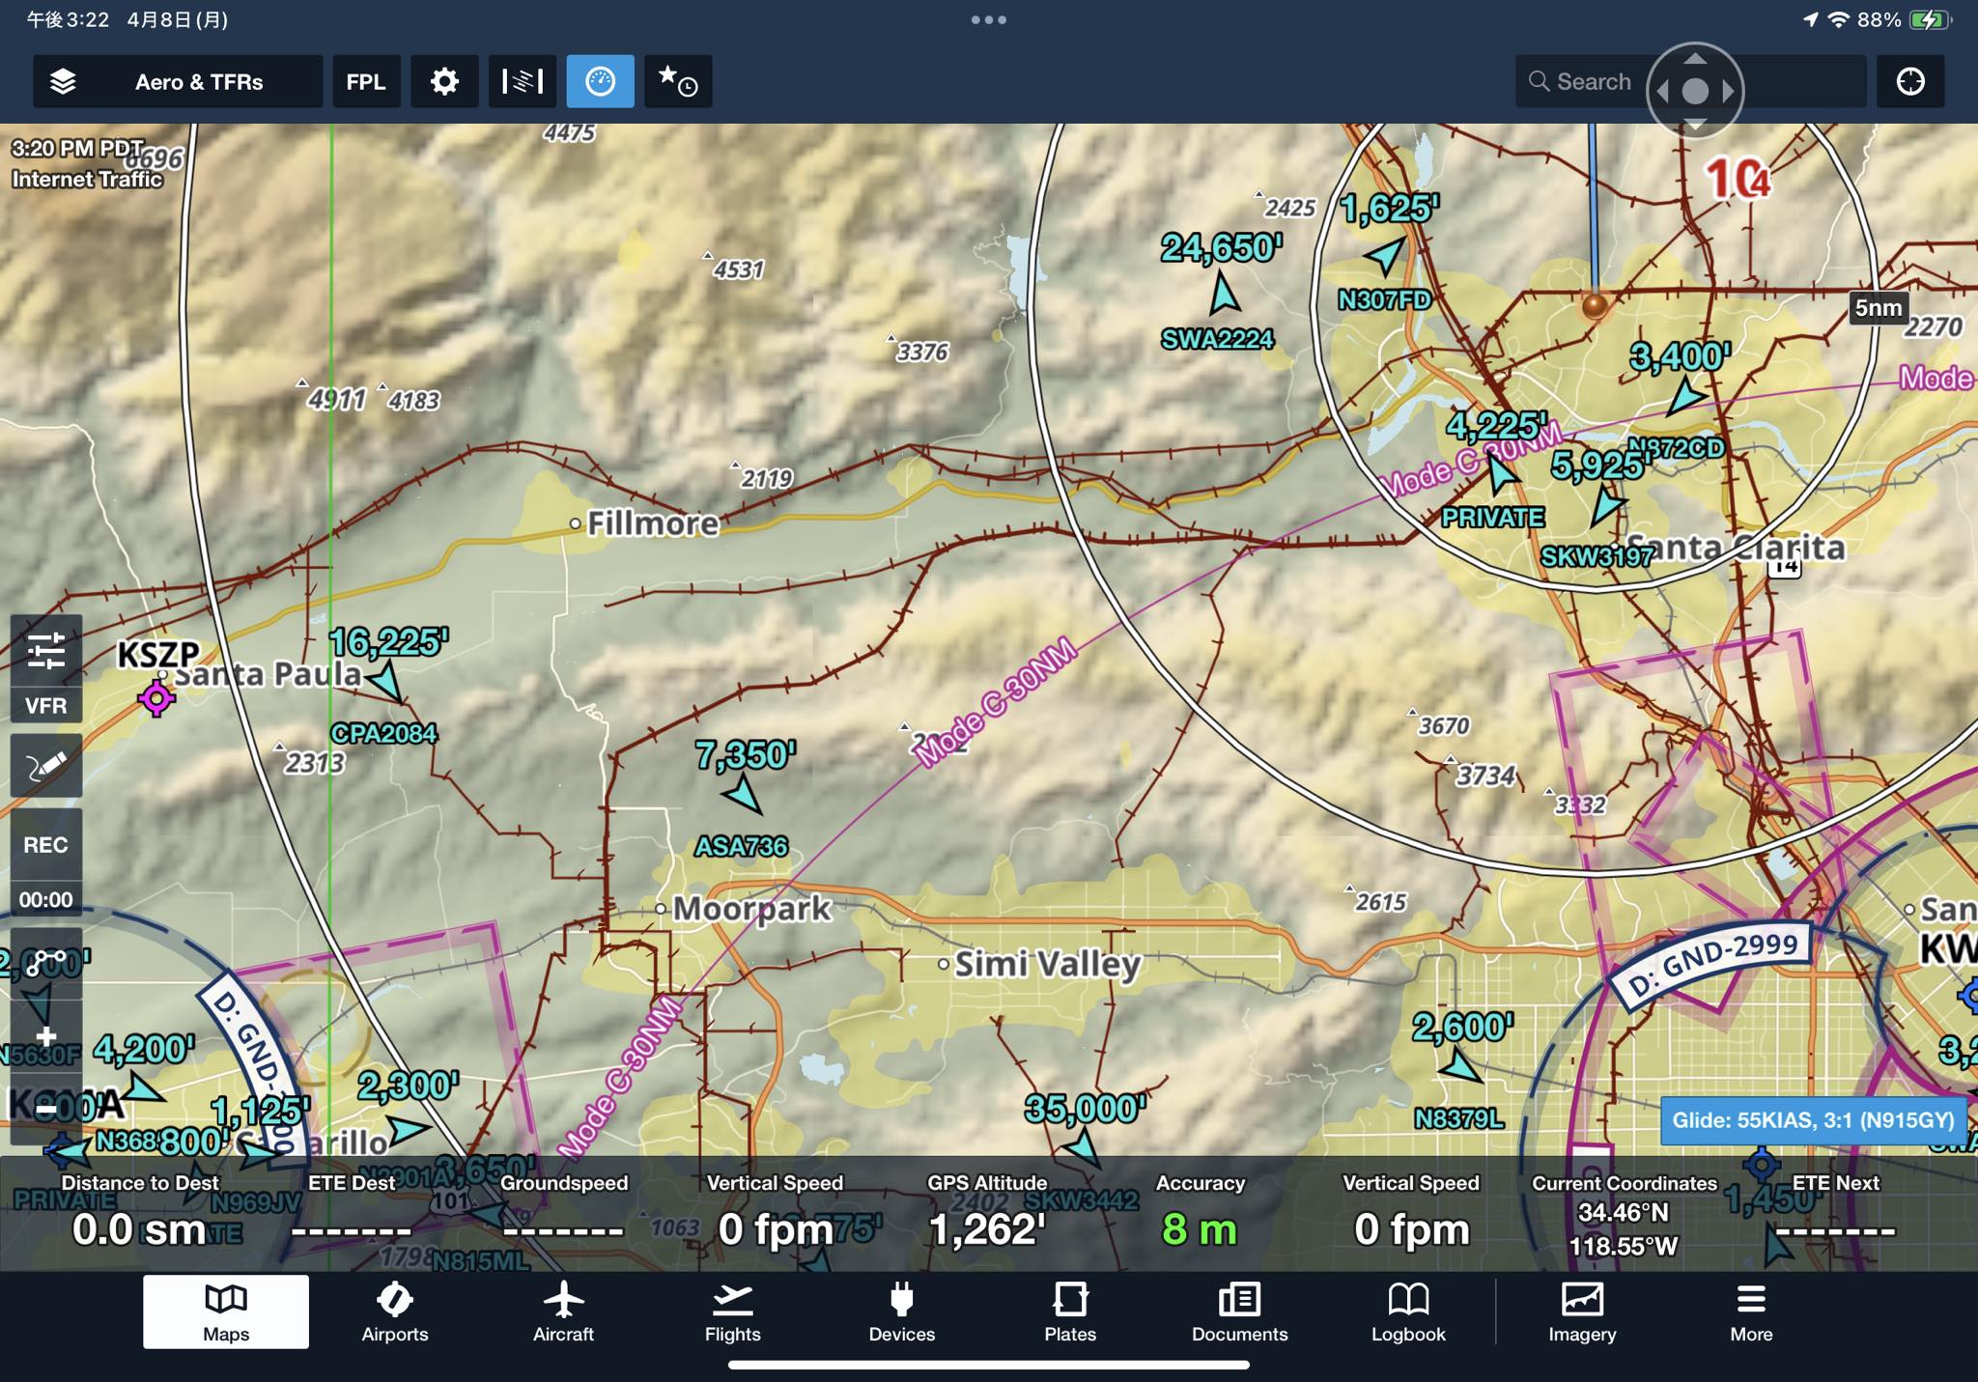Toggle the route profile view icon
Image resolution: width=1978 pixels, height=1382 pixels.
tap(523, 82)
